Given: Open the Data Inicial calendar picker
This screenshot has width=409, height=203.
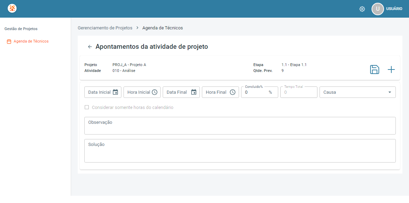Looking at the screenshot, I should coord(116,92).
